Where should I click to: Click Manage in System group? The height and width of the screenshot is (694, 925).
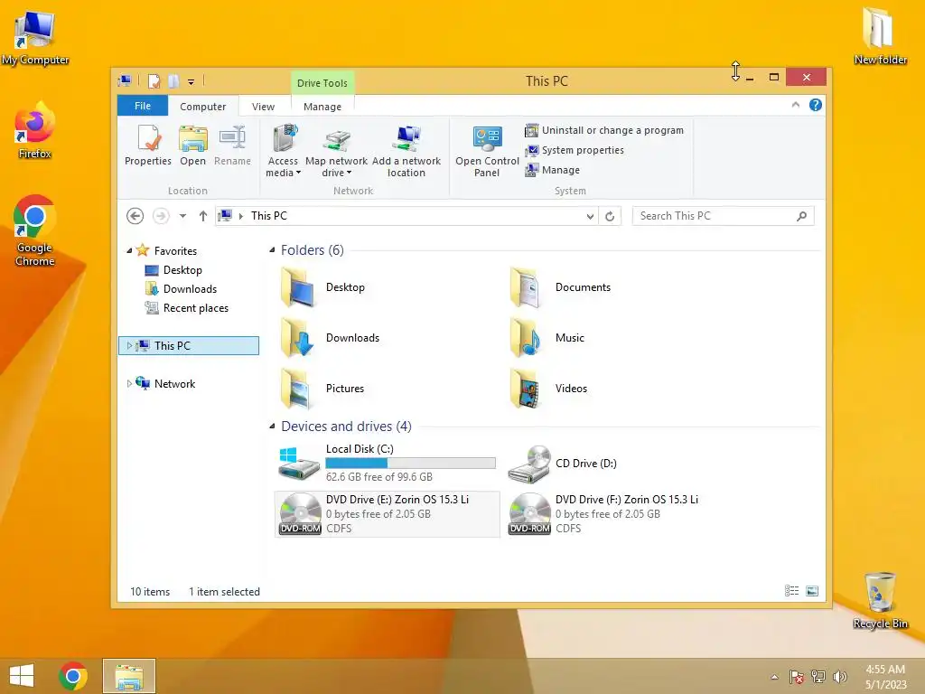(x=553, y=170)
